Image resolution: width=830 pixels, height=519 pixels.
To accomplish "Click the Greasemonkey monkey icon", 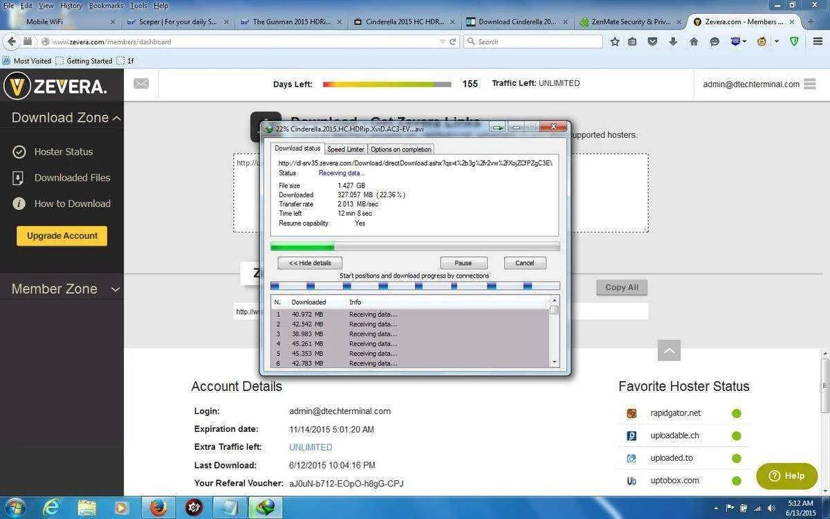I will pos(762,42).
